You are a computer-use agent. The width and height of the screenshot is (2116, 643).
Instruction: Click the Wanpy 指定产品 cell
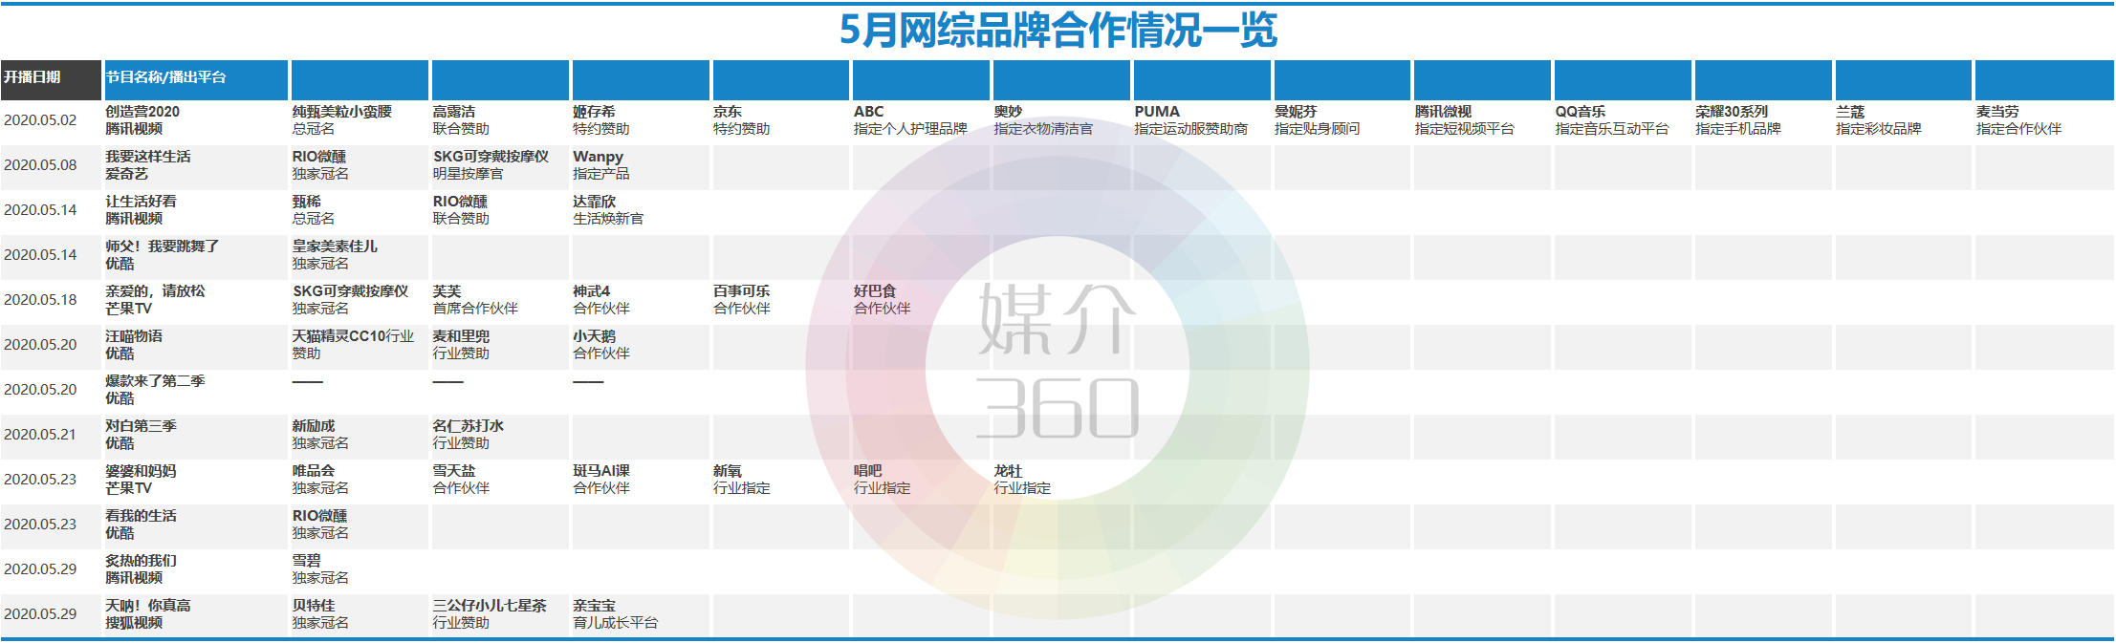pos(641,165)
